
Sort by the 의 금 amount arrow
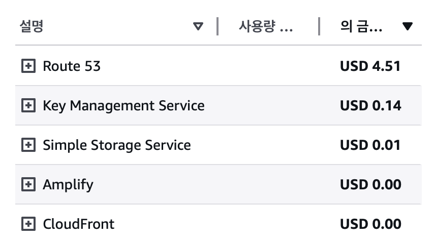(407, 26)
